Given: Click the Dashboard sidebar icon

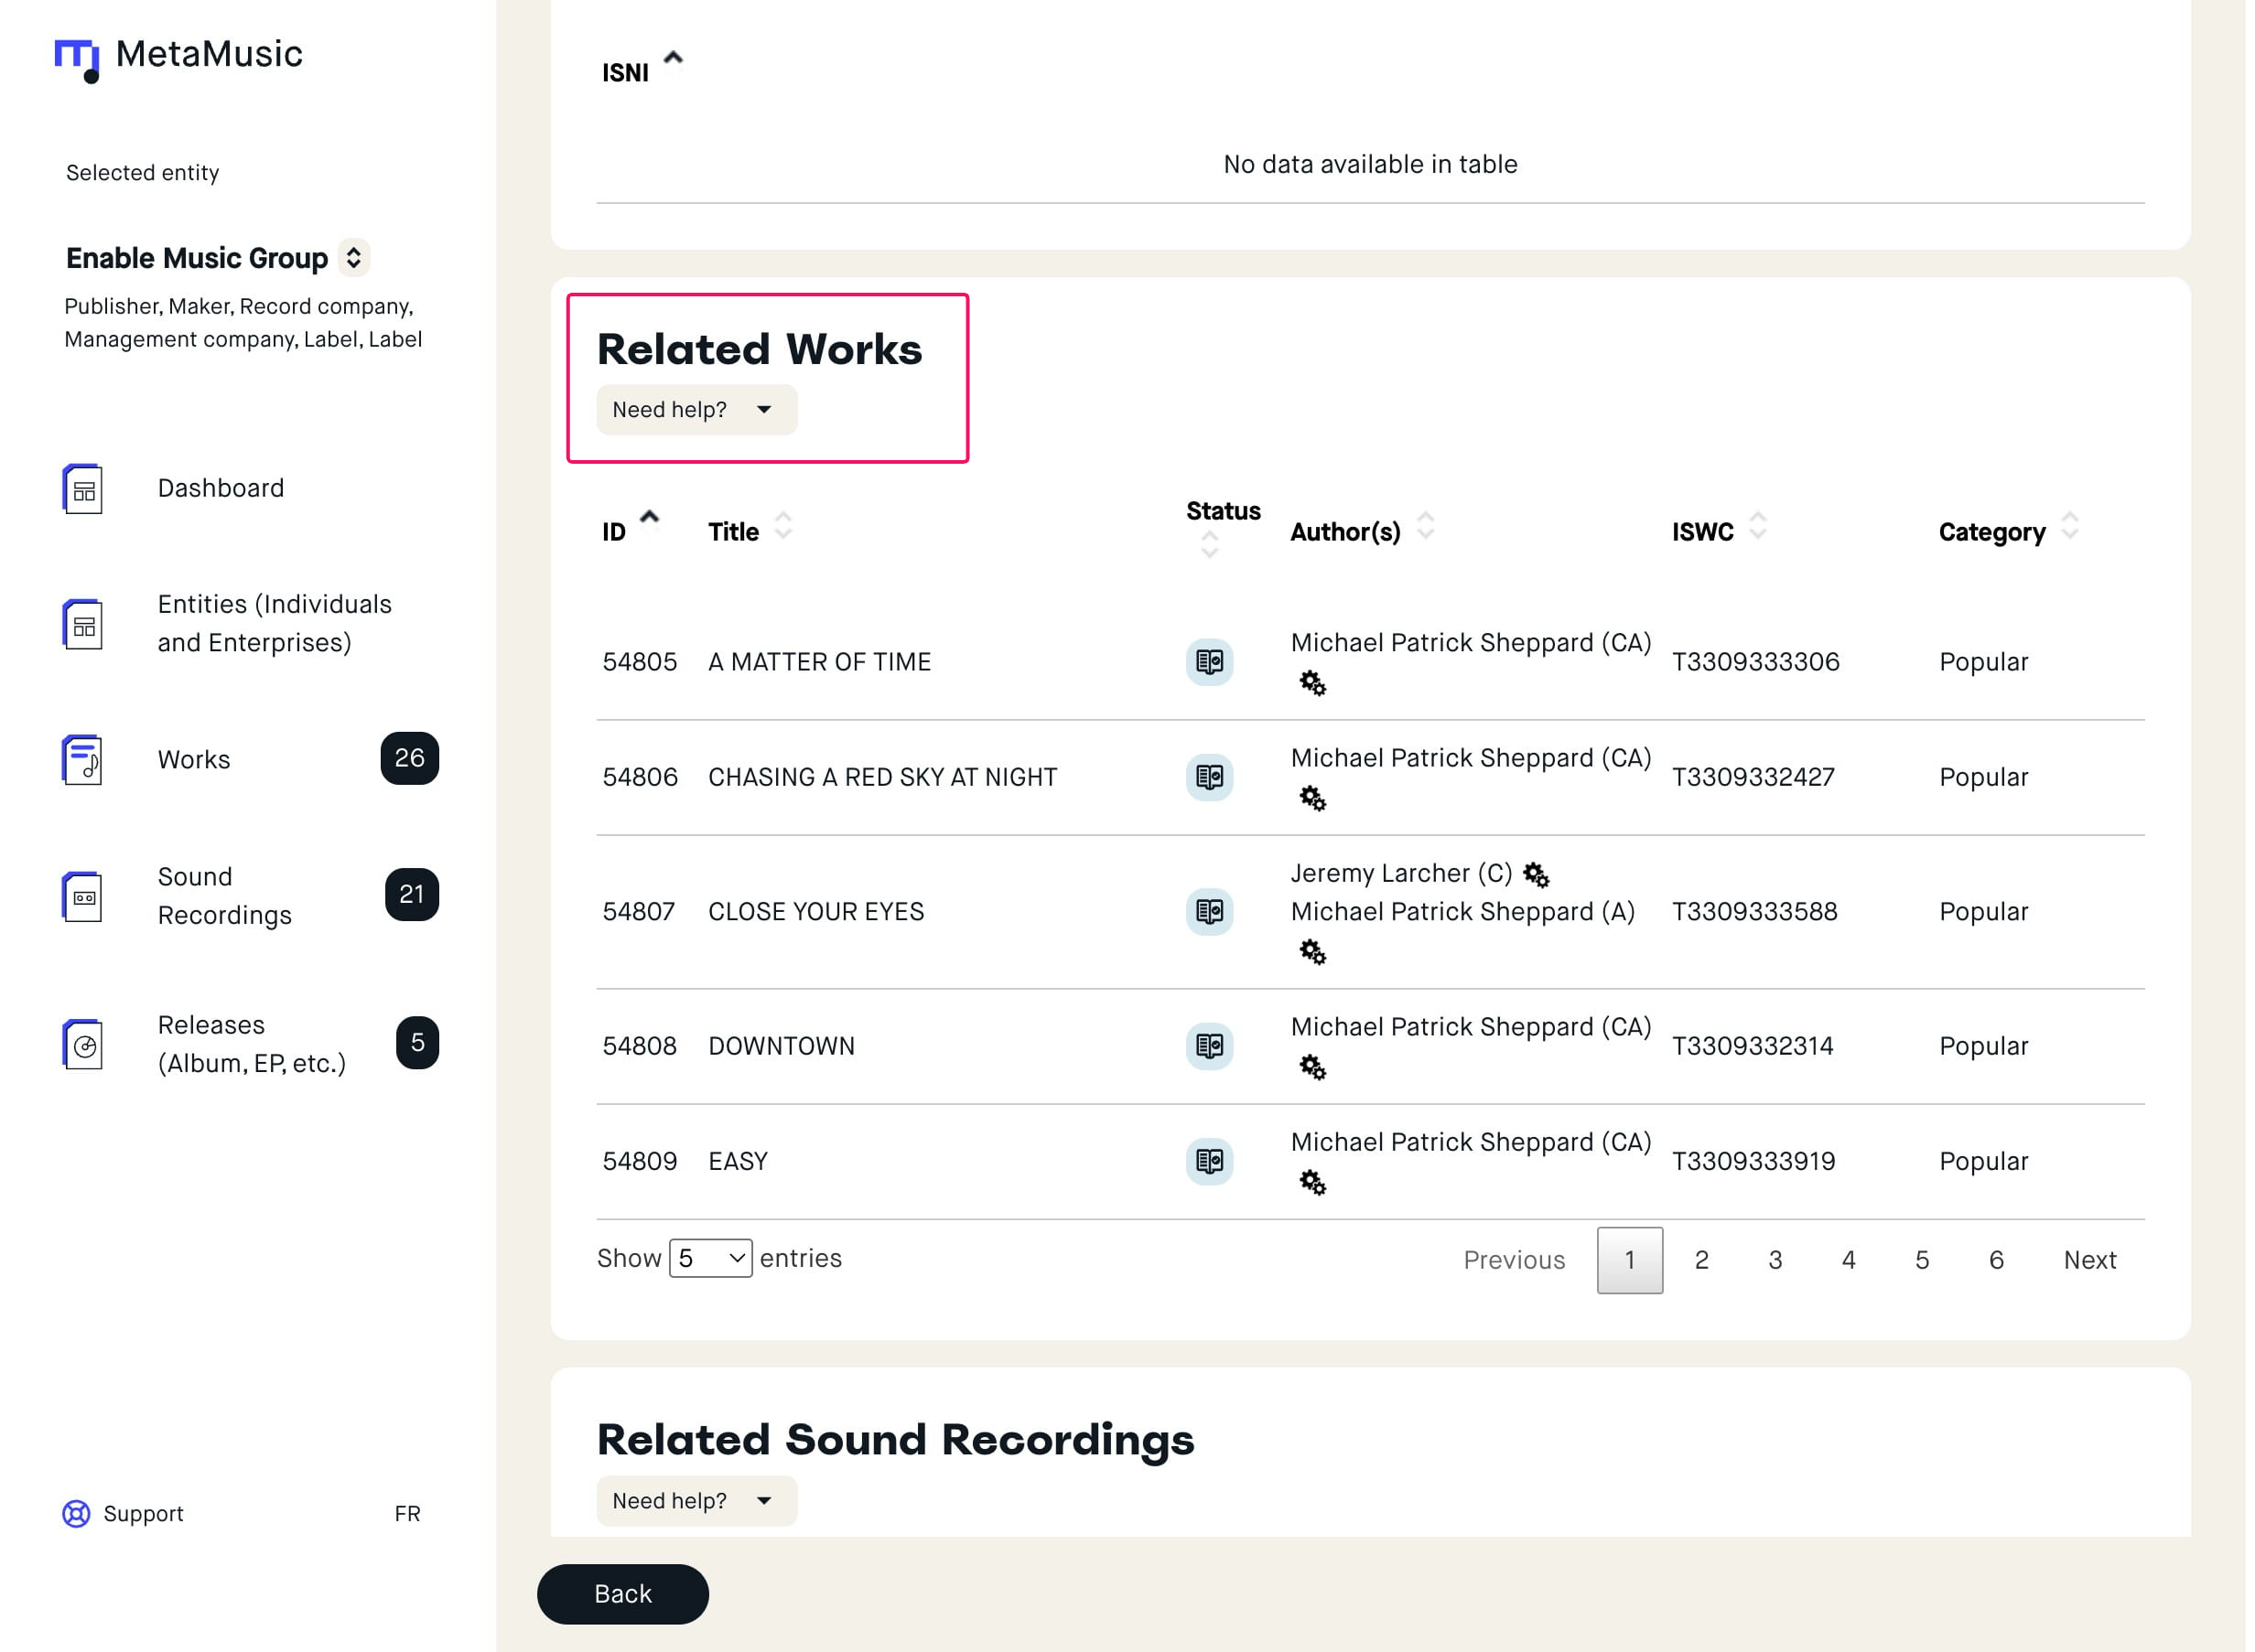Looking at the screenshot, I should click(83, 490).
